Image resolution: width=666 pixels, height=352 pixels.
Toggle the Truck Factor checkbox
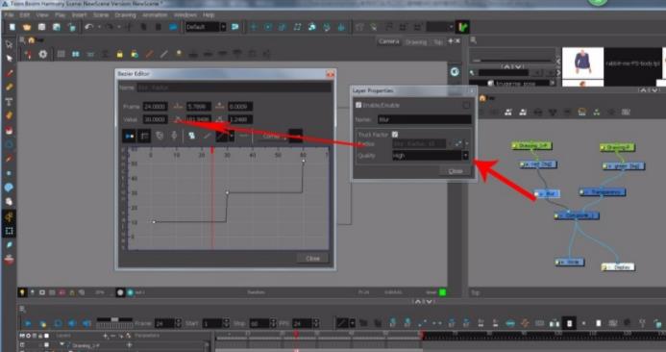tap(395, 135)
